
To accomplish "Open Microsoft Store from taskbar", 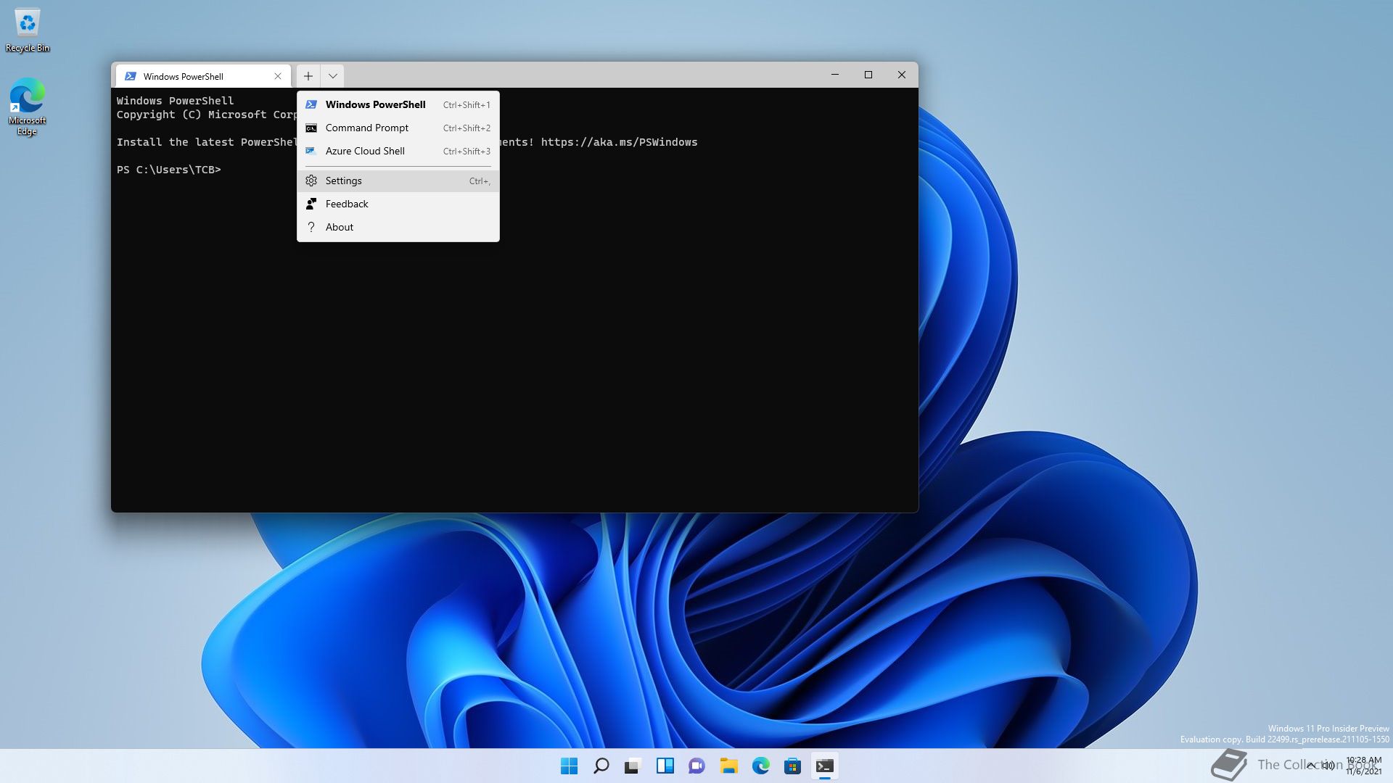I will 793,766.
